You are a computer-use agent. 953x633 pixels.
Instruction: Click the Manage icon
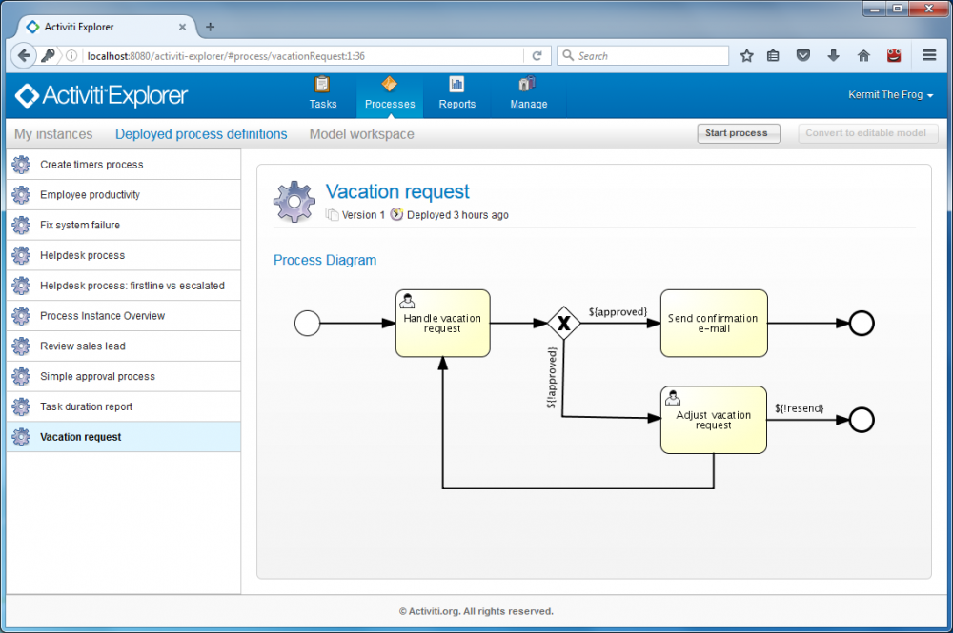[x=527, y=84]
